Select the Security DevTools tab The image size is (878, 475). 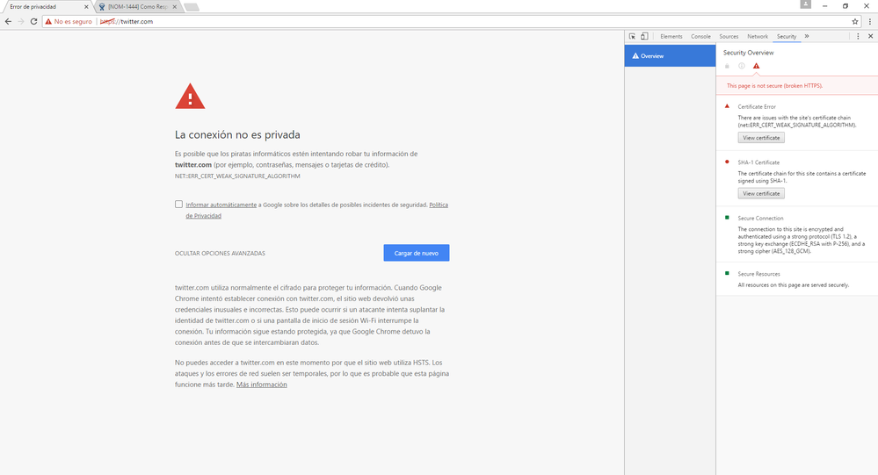coord(787,36)
